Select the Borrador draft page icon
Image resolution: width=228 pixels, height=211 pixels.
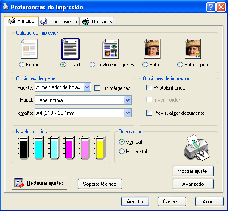click(x=29, y=49)
